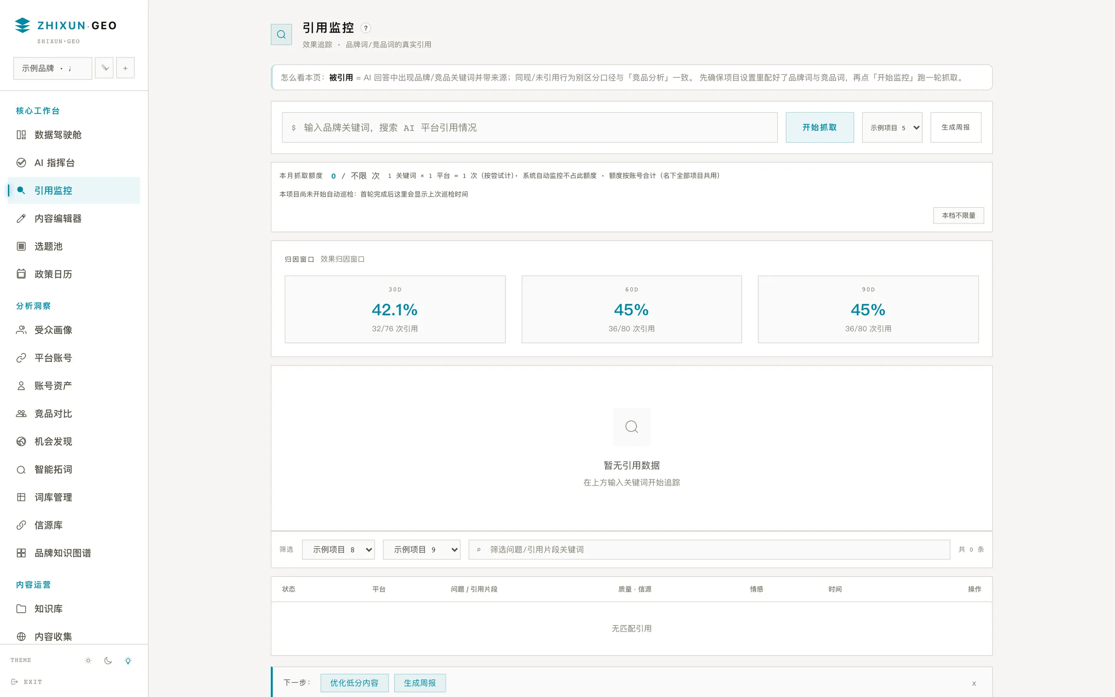Viewport: 1115px width, 697px height.
Task: Focus the 筛选问题/引用片段关键词 filter input
Action: [709, 549]
